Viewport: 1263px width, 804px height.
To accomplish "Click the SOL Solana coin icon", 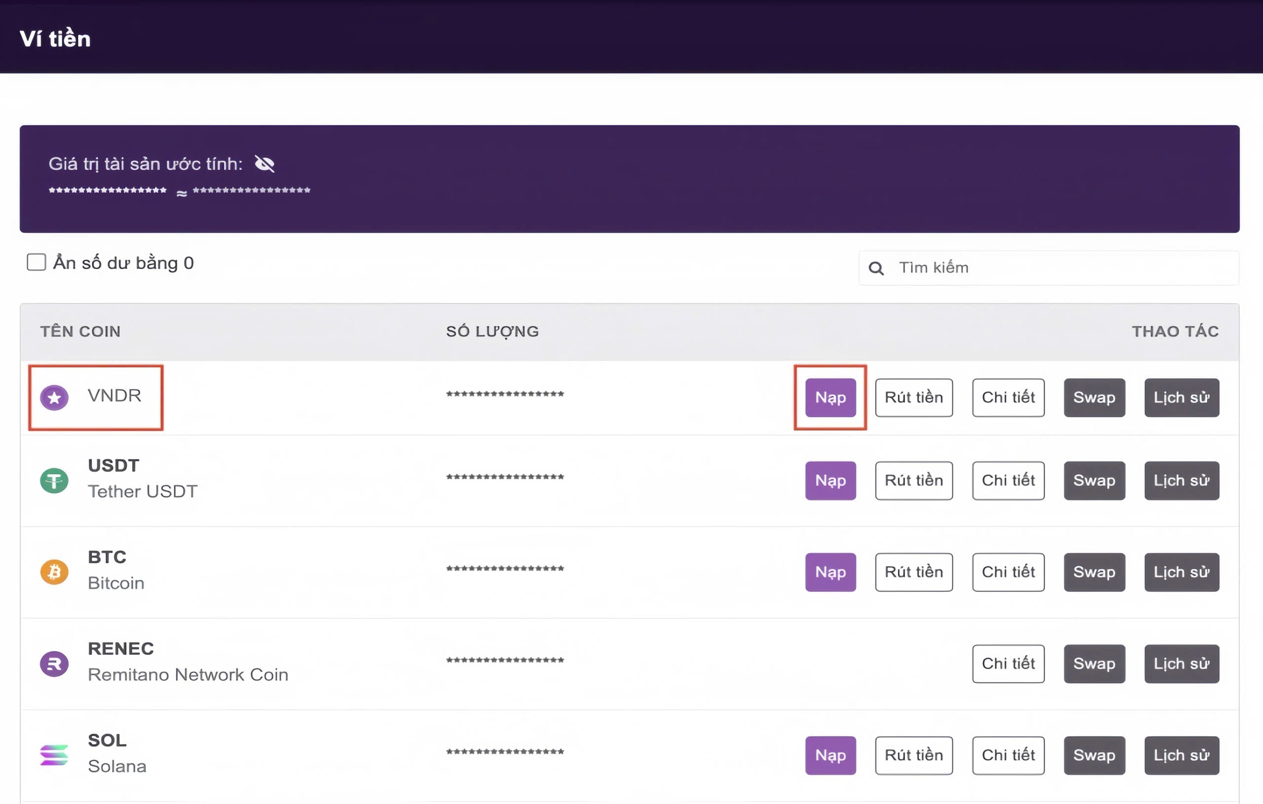I will [55, 755].
